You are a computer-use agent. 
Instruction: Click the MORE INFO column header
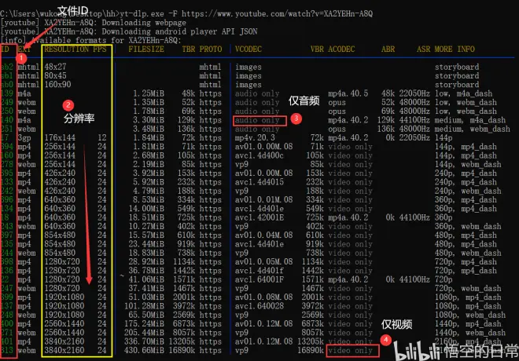click(x=455, y=49)
